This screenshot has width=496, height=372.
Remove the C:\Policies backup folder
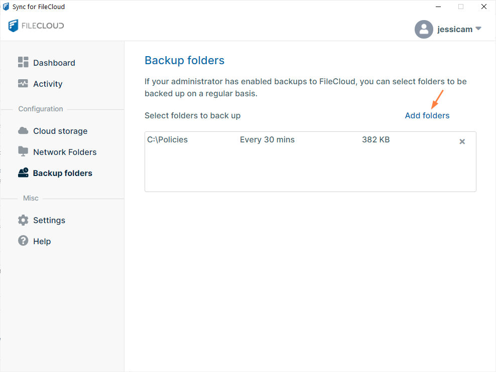point(462,141)
